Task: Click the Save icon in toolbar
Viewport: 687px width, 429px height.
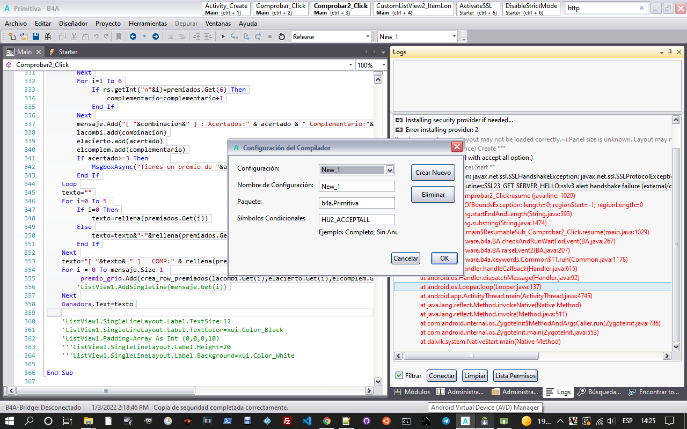Action: [36, 36]
